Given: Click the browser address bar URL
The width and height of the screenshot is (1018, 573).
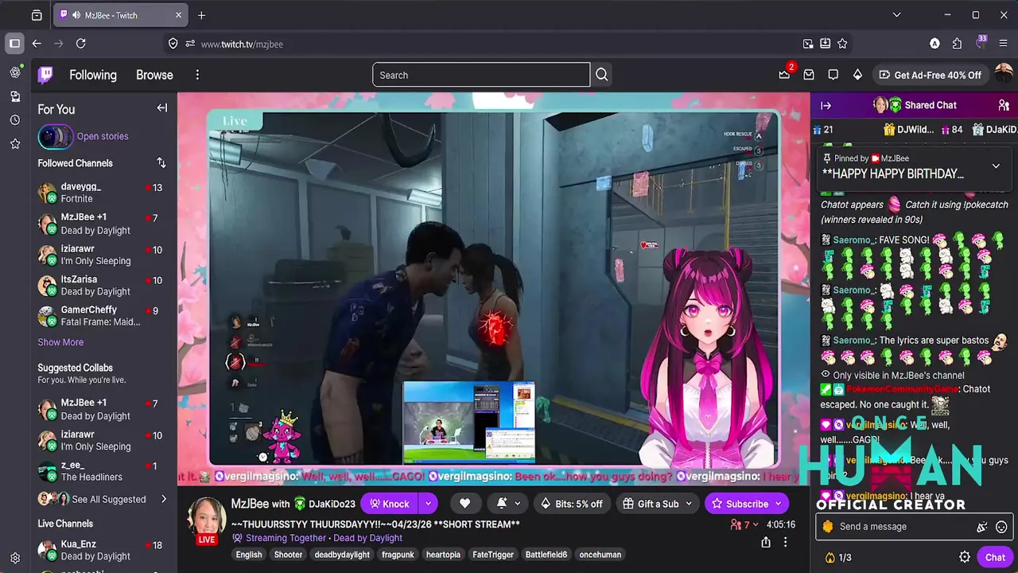Looking at the screenshot, I should coord(242,44).
